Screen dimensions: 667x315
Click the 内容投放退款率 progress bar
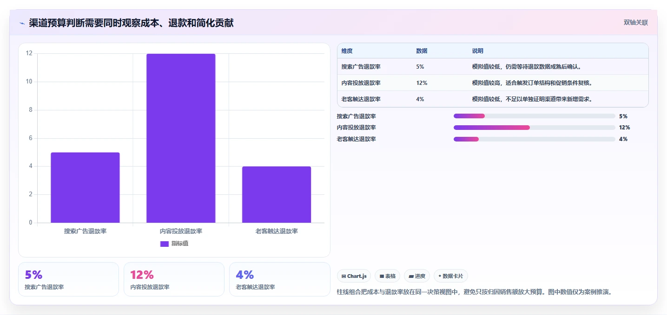tap(535, 128)
